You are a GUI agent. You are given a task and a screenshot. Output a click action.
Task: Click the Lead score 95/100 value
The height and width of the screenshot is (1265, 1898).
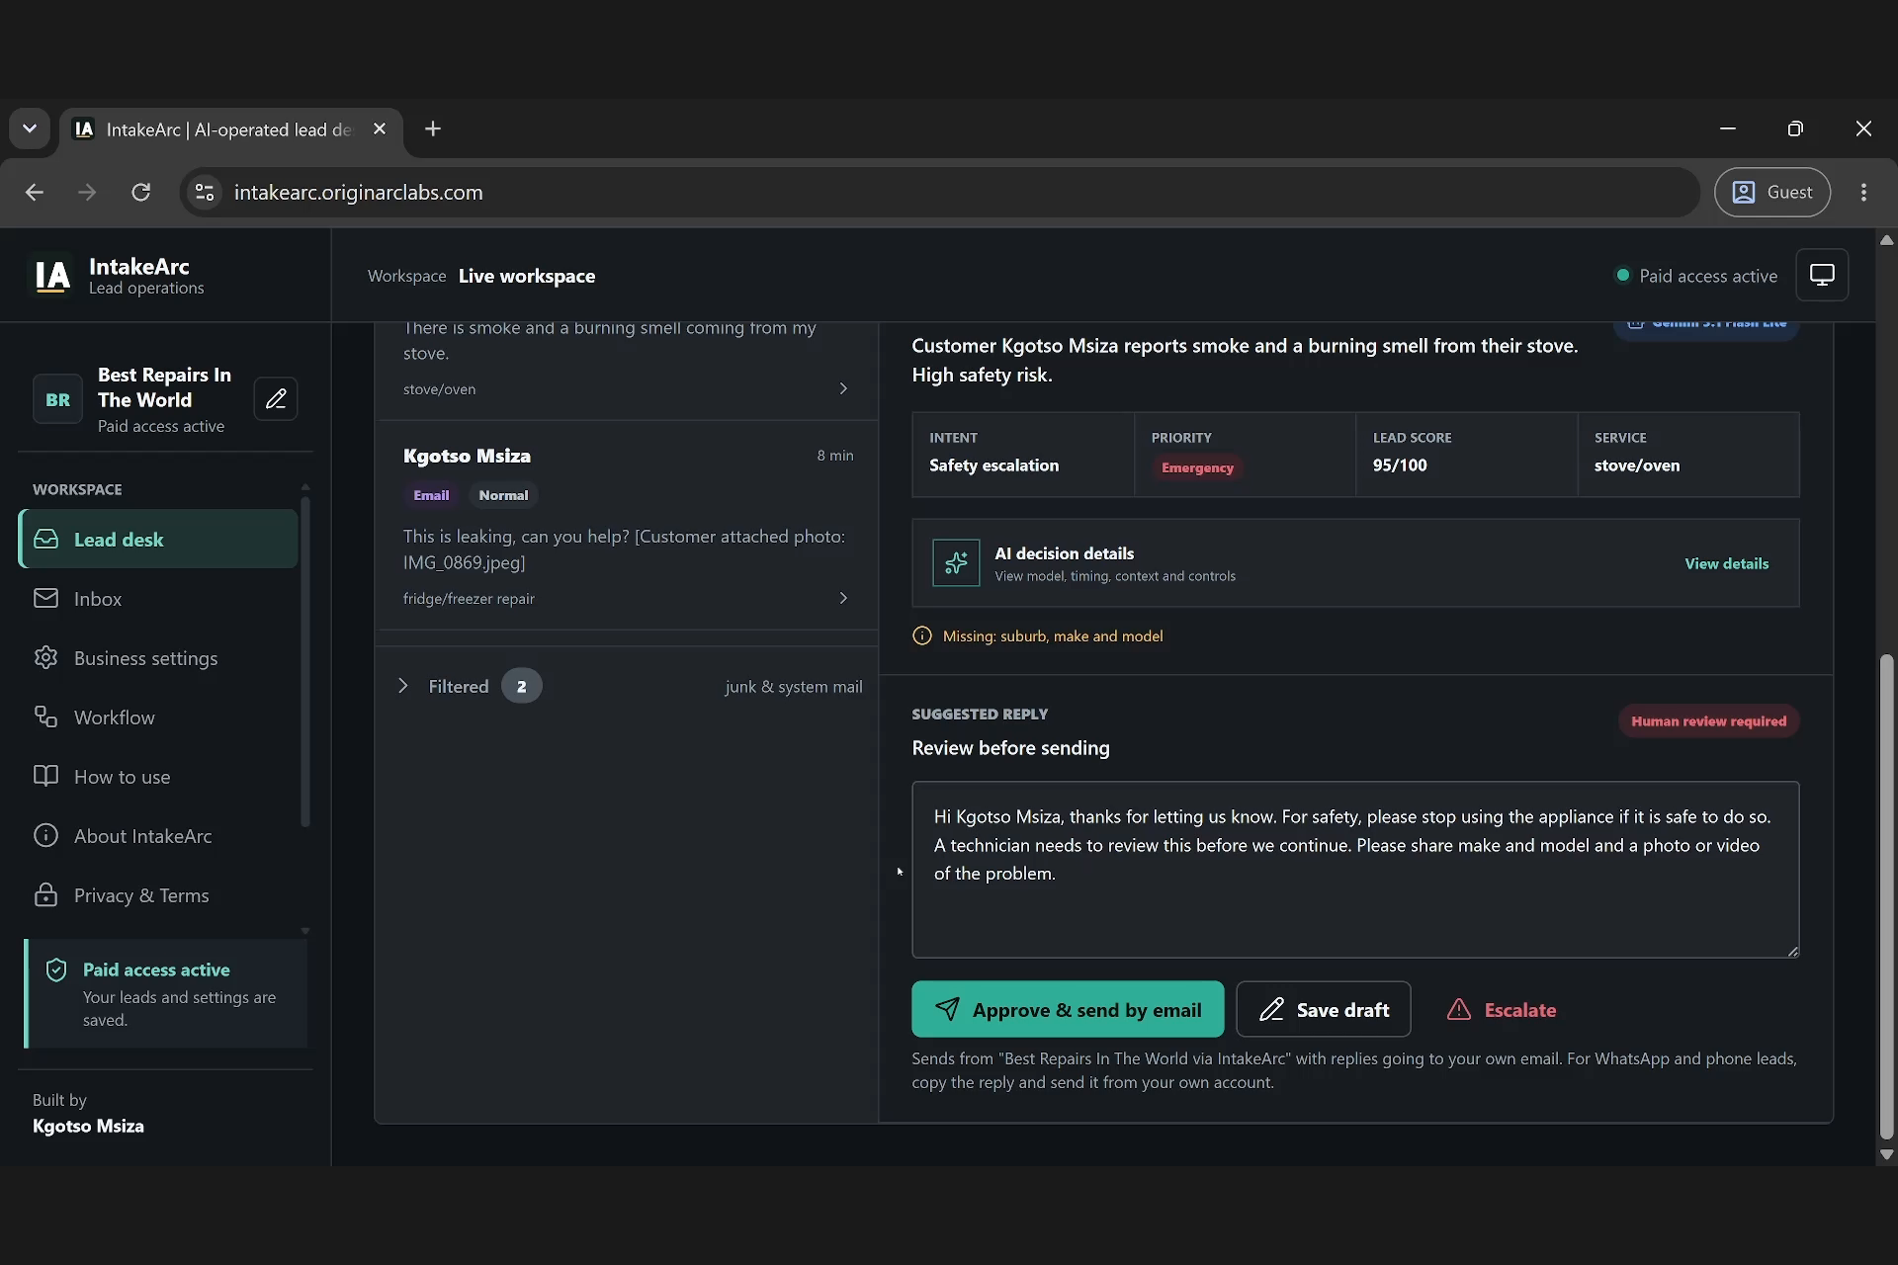pos(1400,465)
